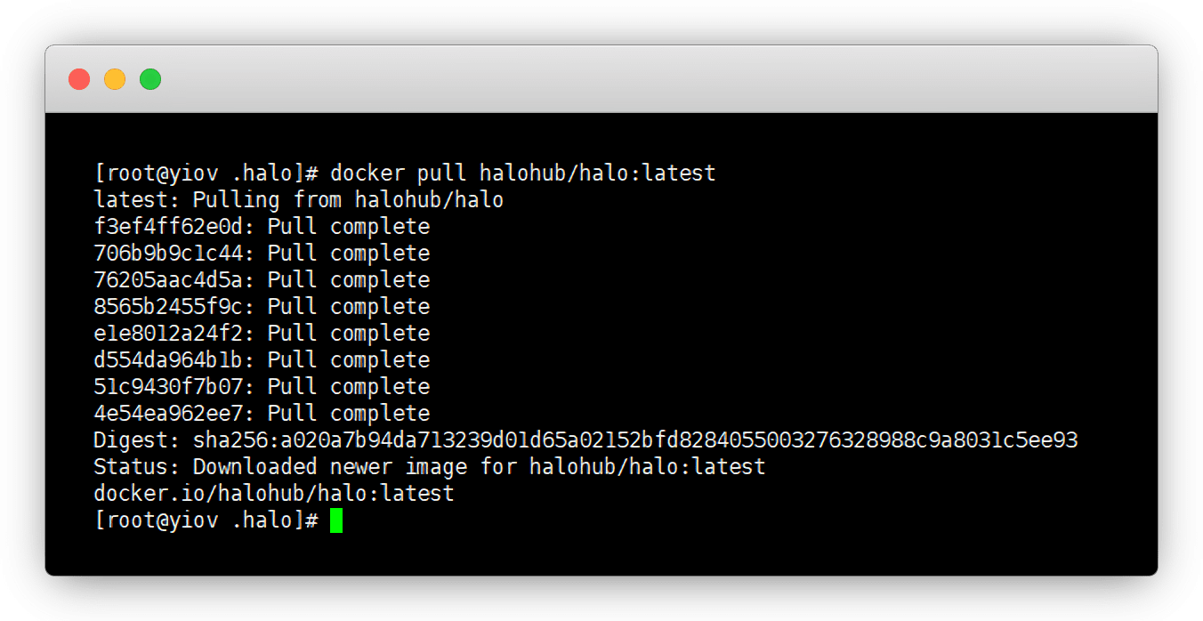
Task: Click the green maximize window button
Action: click(150, 79)
